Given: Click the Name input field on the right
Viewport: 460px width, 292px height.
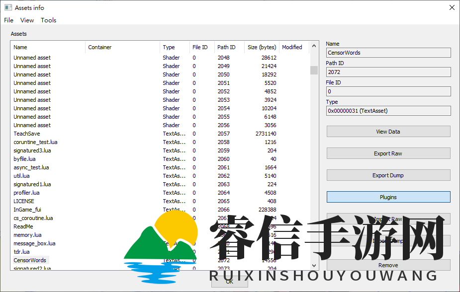Looking at the screenshot, I should (388, 52).
